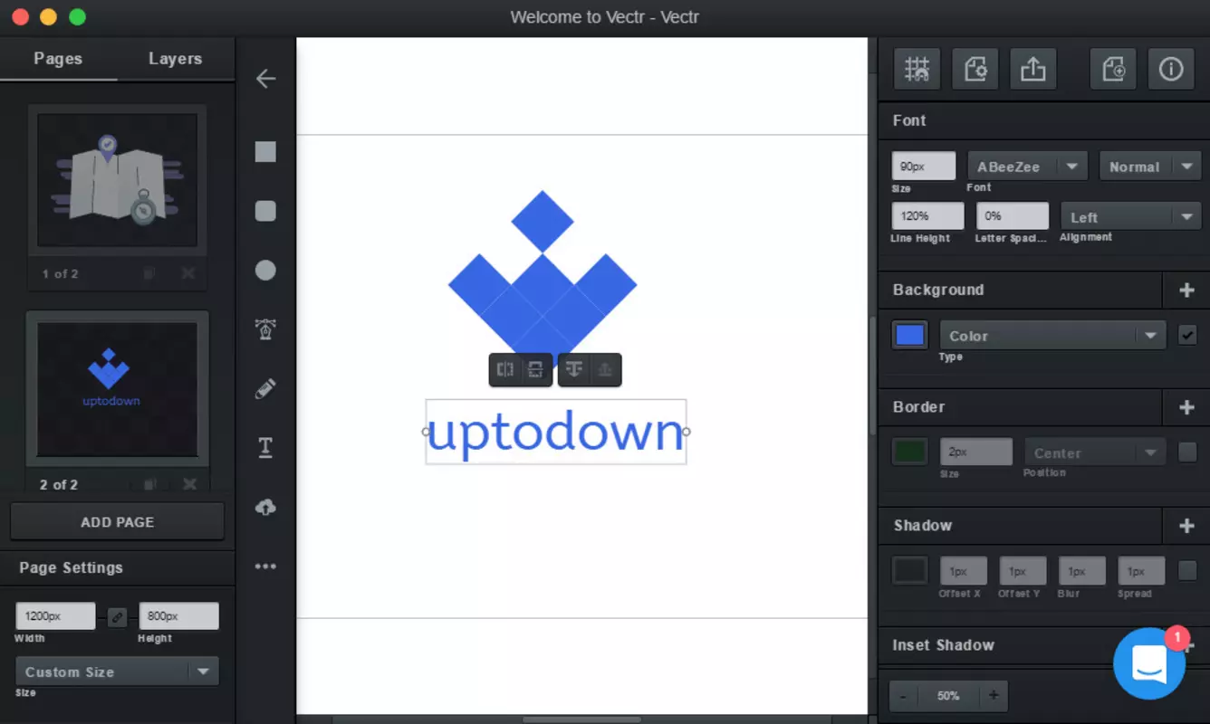Send selection backward icon in canvas toolbar
Screen dimensions: 1210x724
(573, 369)
